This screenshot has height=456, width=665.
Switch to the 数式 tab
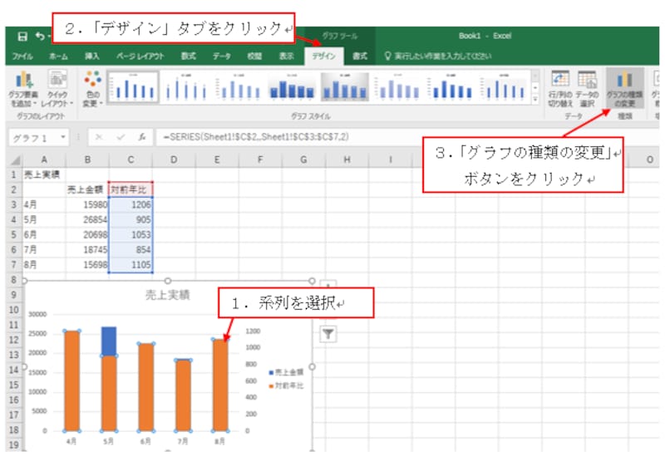click(x=189, y=56)
